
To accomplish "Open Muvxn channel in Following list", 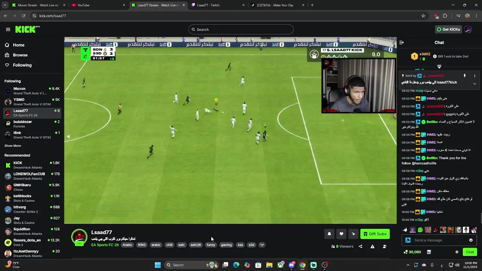I will (32, 91).
